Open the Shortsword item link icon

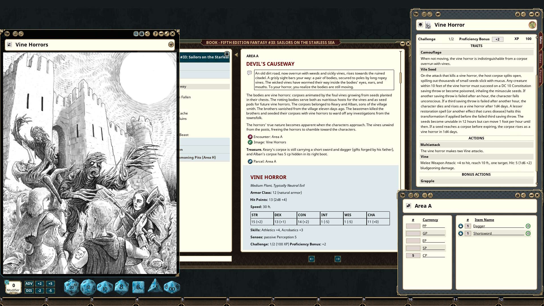click(x=461, y=233)
